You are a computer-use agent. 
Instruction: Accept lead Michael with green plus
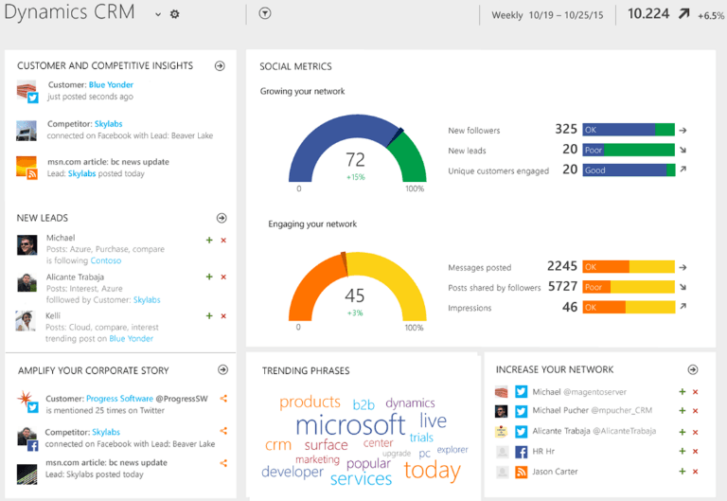[209, 241]
